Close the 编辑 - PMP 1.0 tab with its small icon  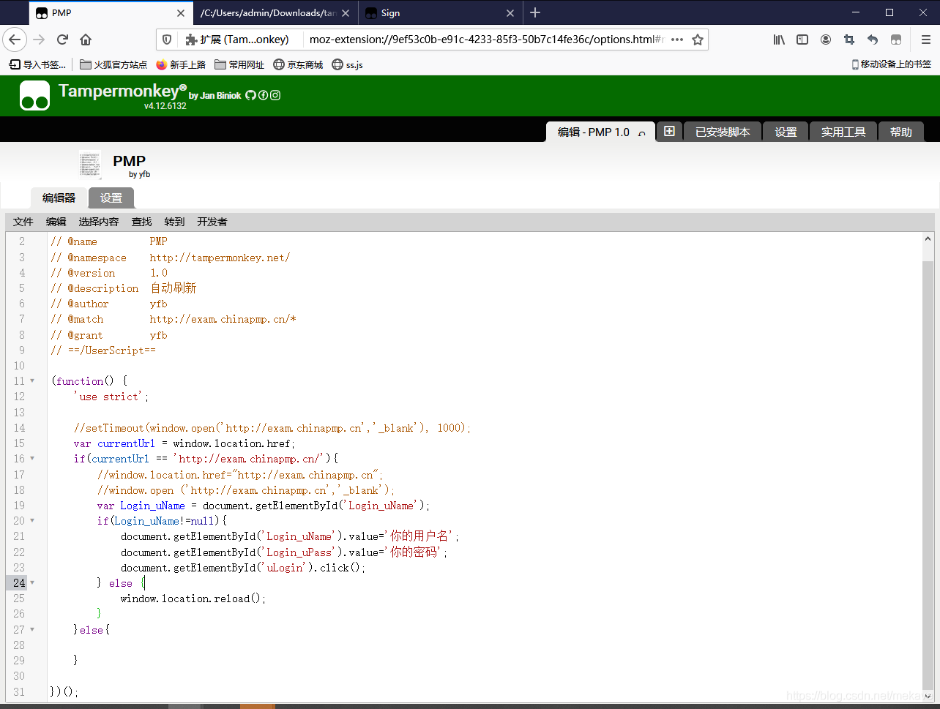[x=642, y=133]
